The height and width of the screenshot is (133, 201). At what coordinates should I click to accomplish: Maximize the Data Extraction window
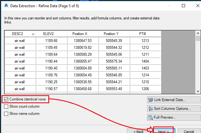(x=183, y=6)
